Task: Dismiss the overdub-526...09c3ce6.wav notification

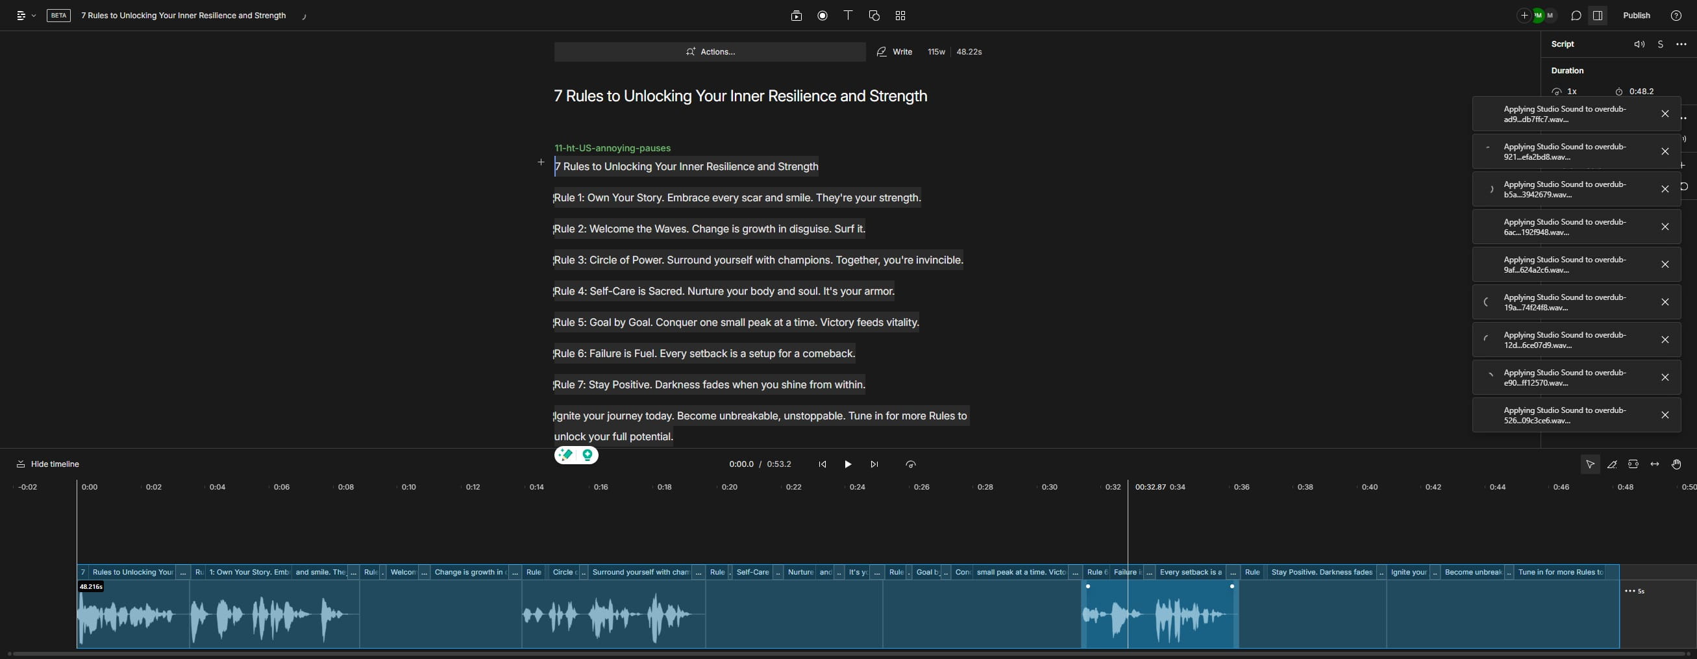Action: 1665,415
